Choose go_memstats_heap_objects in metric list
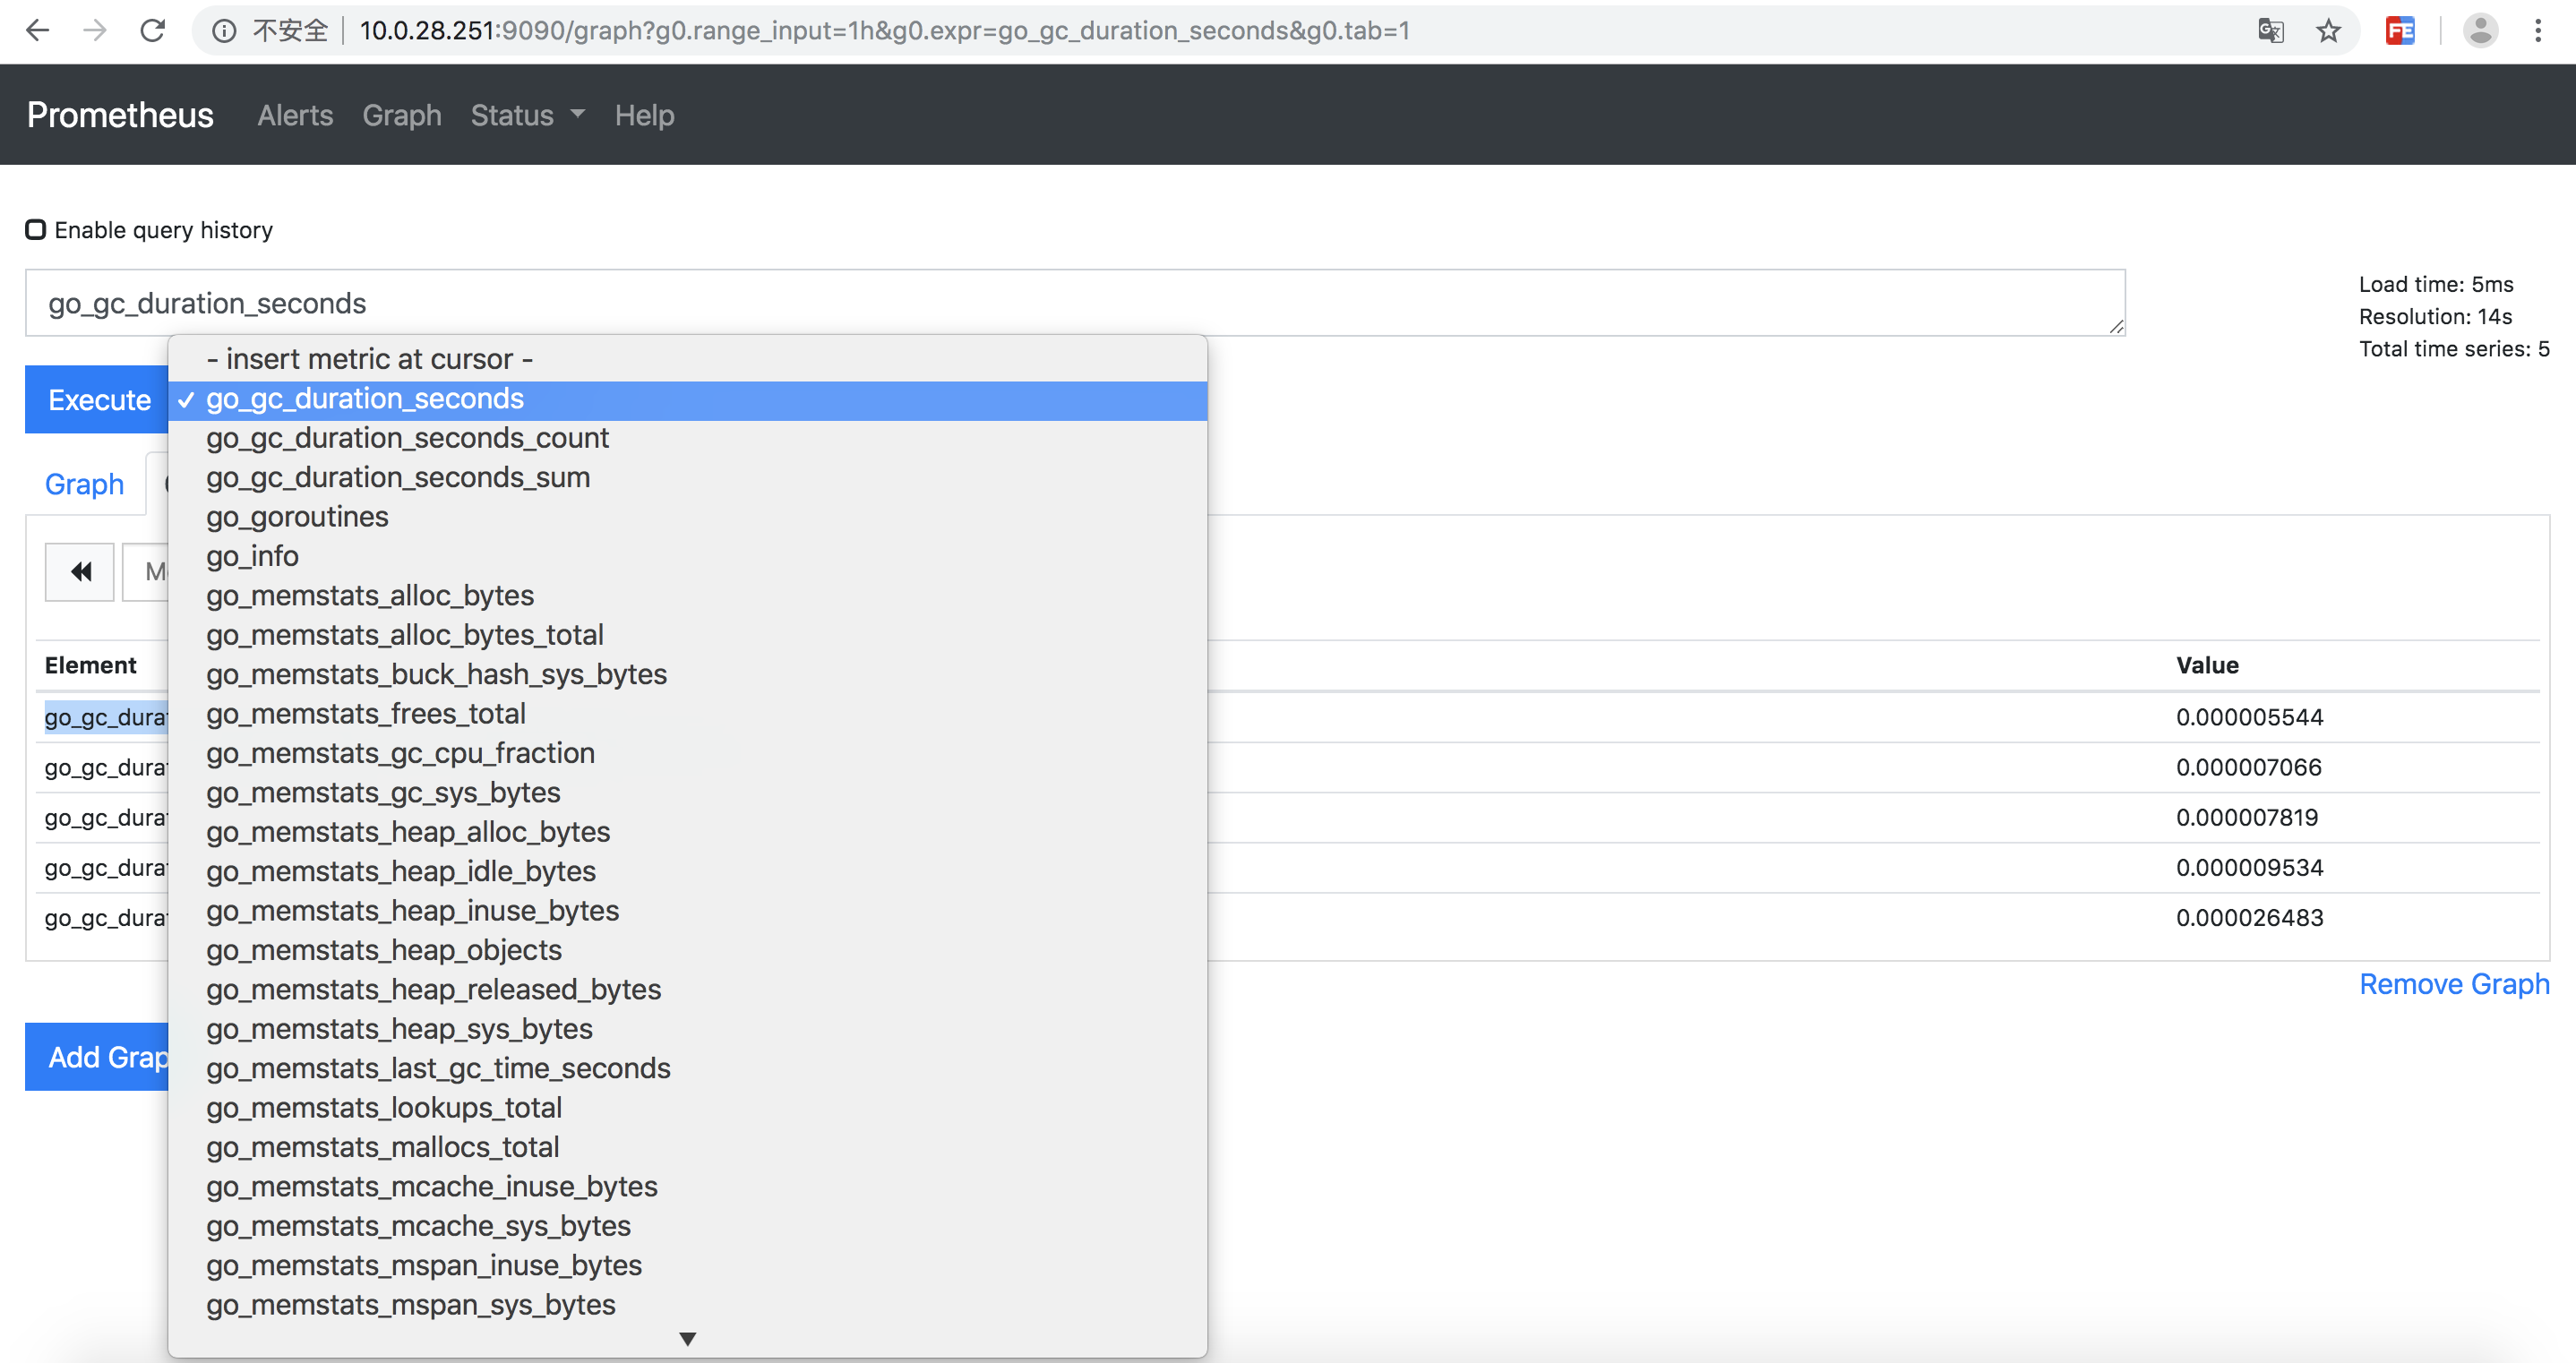Screen dimensions: 2576x1363 pyautogui.click(x=384, y=950)
